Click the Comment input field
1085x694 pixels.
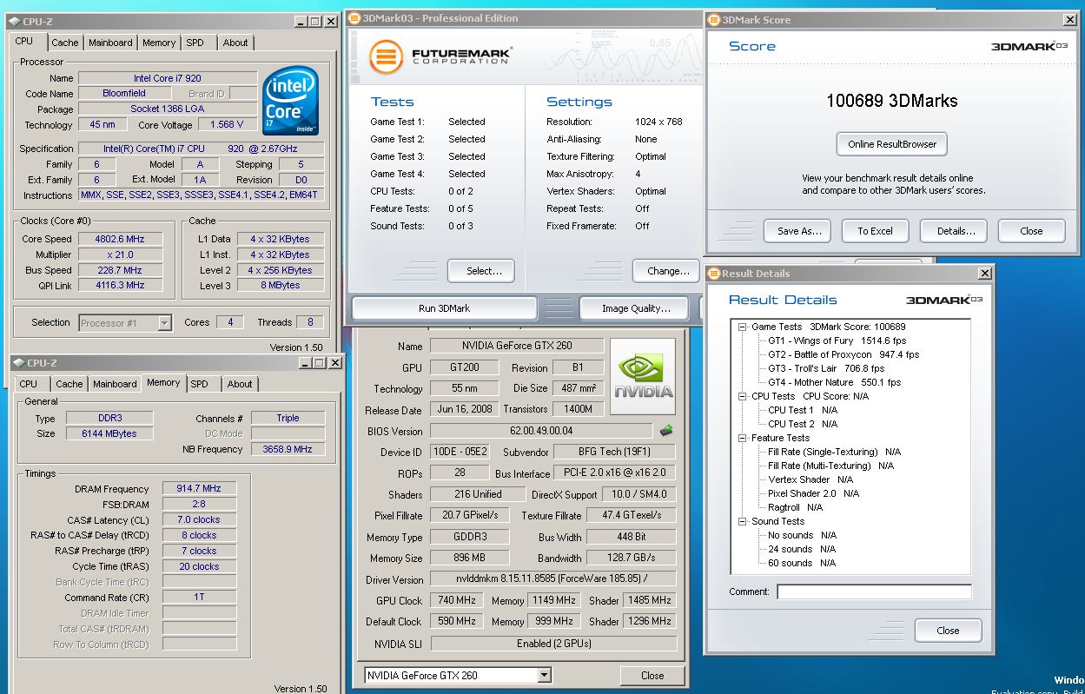coord(874,592)
